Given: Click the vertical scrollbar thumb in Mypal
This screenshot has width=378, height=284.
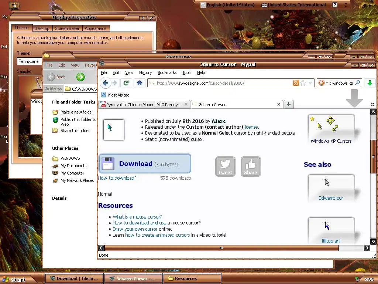Looking at the screenshot, I should click(373, 156).
